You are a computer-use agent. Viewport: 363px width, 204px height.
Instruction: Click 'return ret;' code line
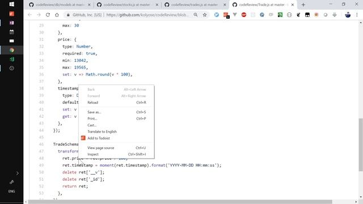[75, 186]
